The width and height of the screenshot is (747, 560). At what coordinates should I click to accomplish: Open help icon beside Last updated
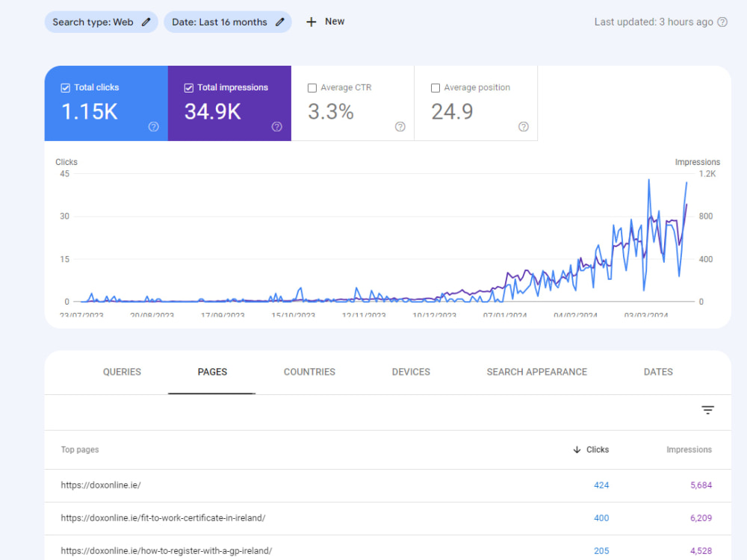pos(722,22)
